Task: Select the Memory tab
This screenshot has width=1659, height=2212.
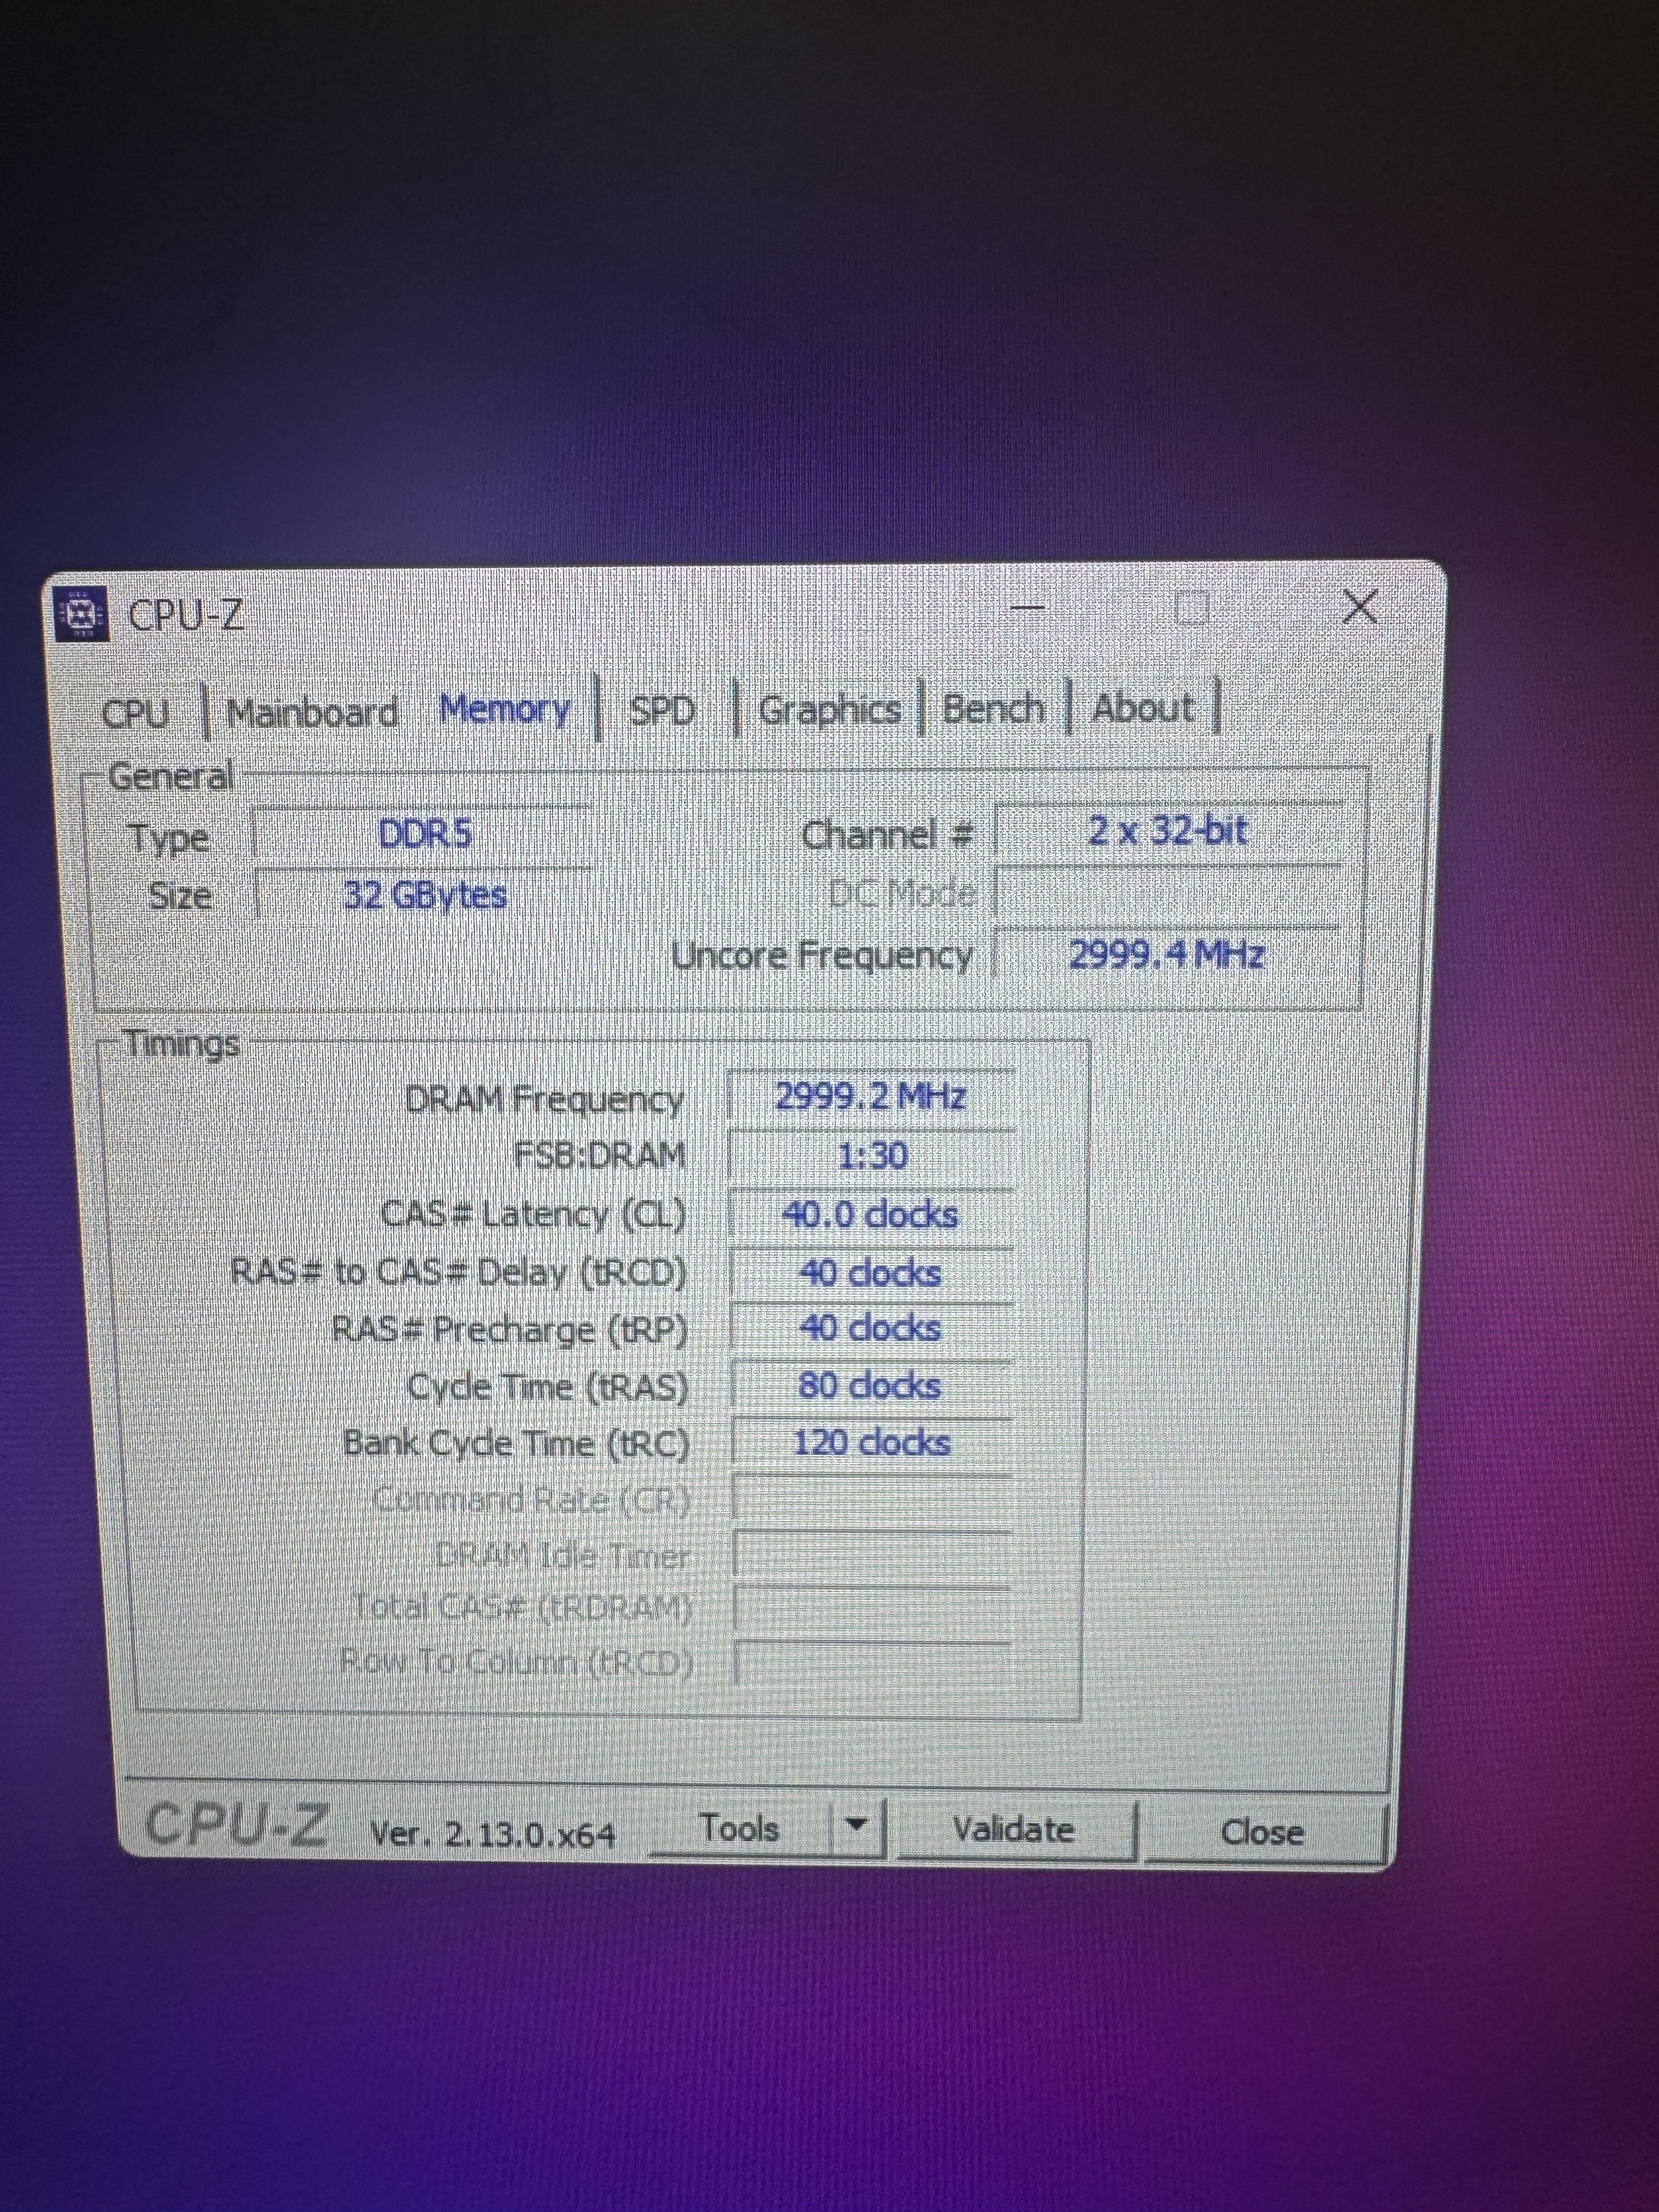Action: [505, 709]
